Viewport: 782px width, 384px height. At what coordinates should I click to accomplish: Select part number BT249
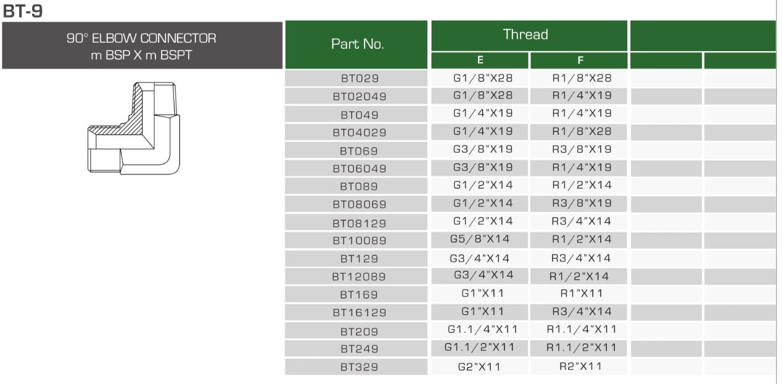point(359,349)
